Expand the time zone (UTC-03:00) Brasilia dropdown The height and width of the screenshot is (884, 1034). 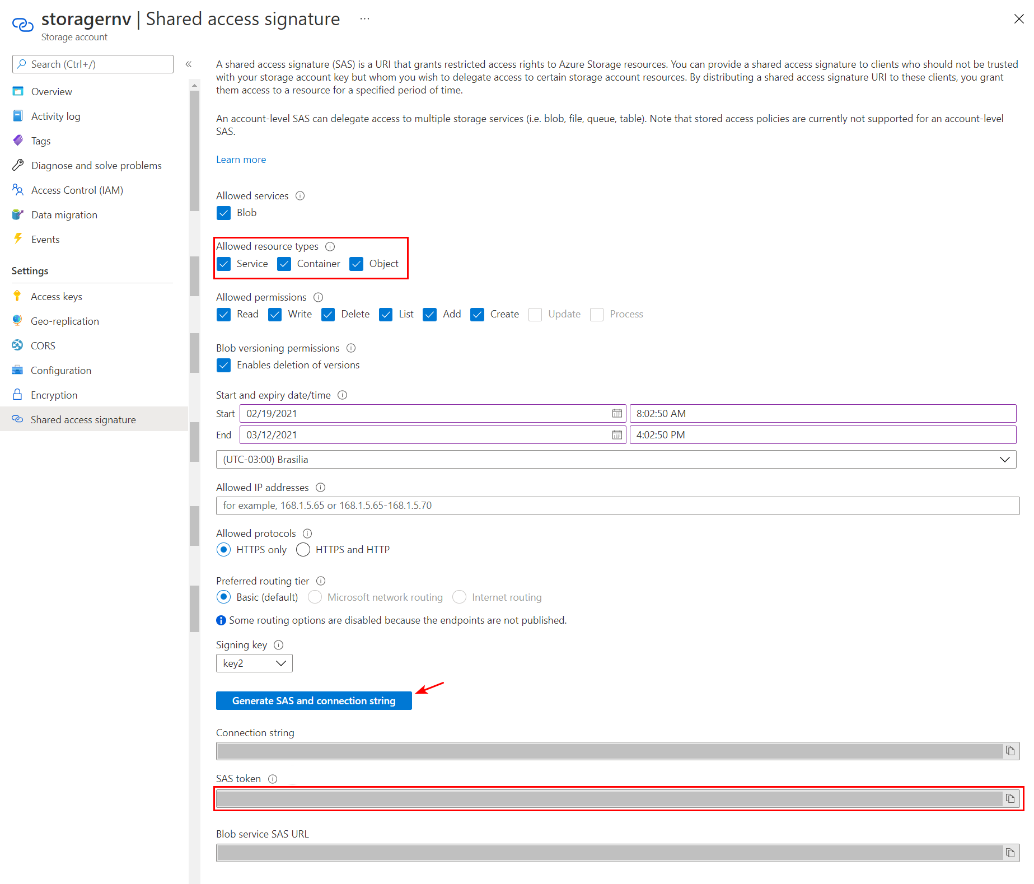tap(616, 460)
